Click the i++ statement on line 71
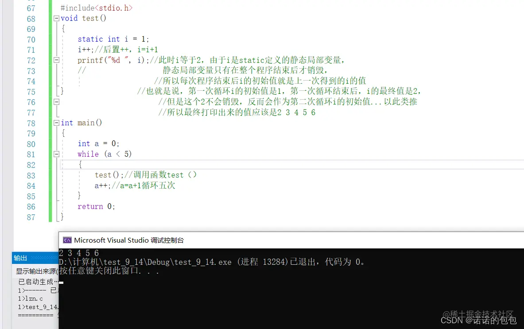 pyautogui.click(x=86, y=50)
